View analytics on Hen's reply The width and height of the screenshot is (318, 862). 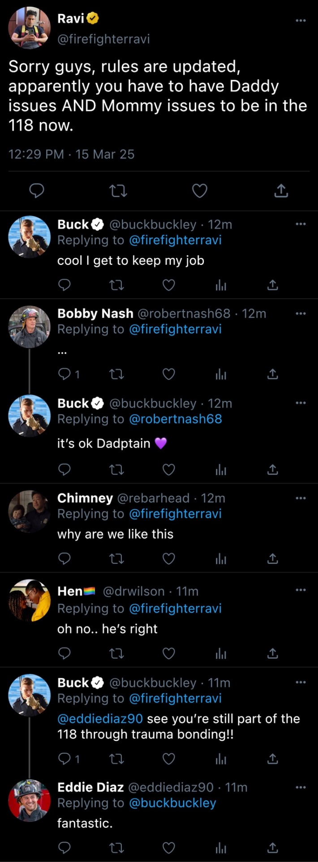tap(221, 653)
